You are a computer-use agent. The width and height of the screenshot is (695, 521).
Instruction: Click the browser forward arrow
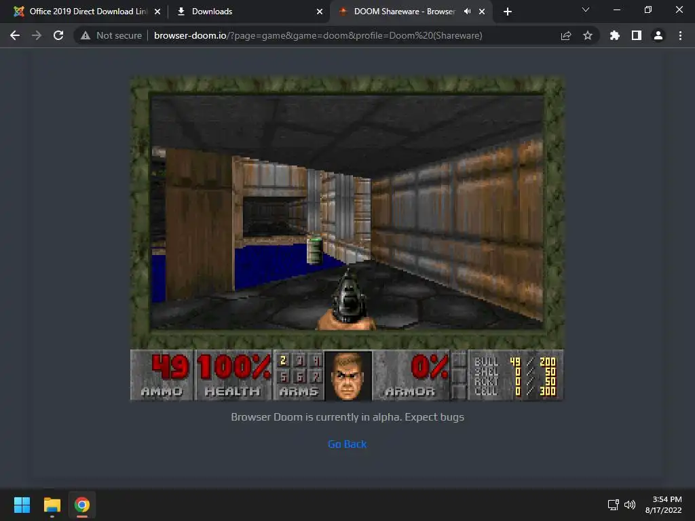(37, 35)
